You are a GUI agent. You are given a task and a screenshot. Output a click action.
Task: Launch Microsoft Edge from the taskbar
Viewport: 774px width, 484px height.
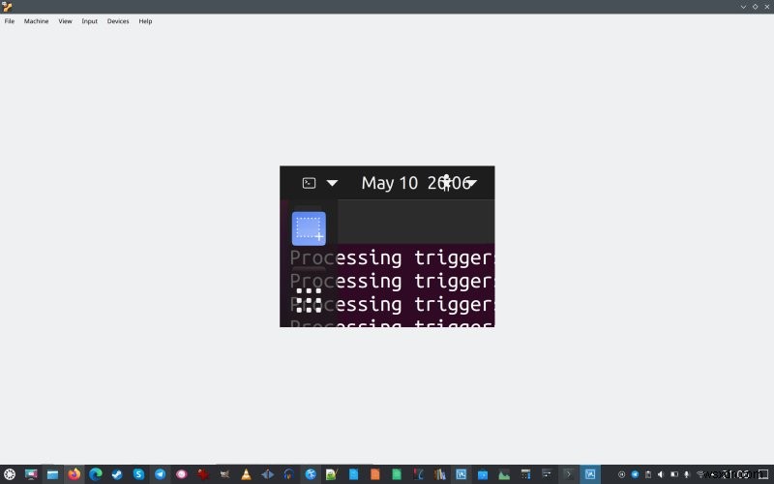96,474
